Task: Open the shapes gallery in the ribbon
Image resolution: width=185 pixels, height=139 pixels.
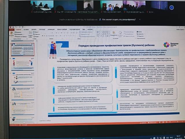Action: (x=103, y=34)
